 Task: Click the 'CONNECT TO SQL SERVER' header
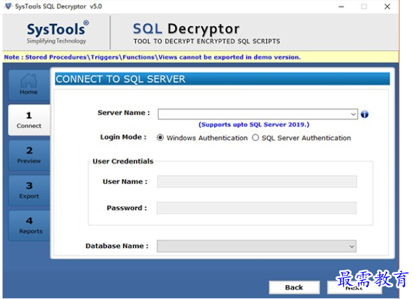(120, 79)
